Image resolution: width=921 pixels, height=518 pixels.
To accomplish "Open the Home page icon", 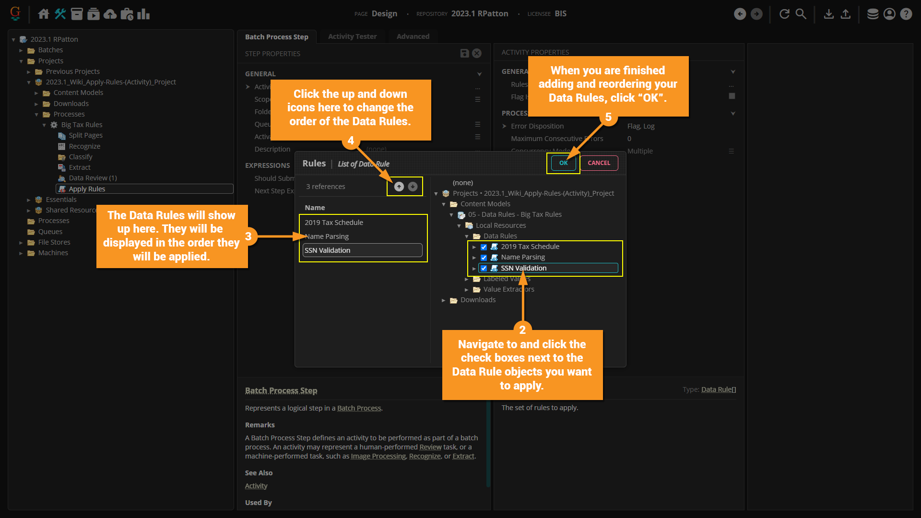I will [44, 14].
